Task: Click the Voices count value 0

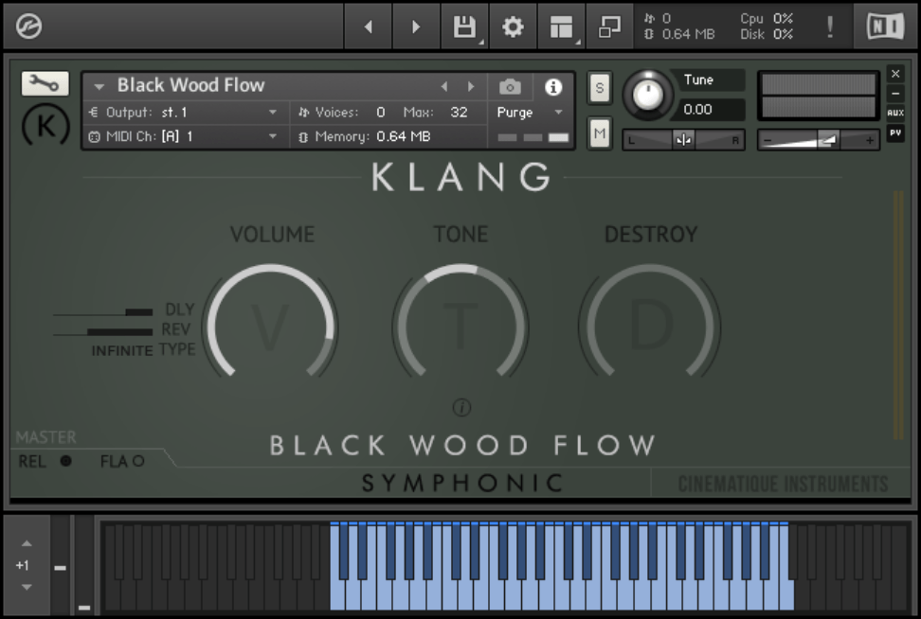Action: click(x=381, y=112)
